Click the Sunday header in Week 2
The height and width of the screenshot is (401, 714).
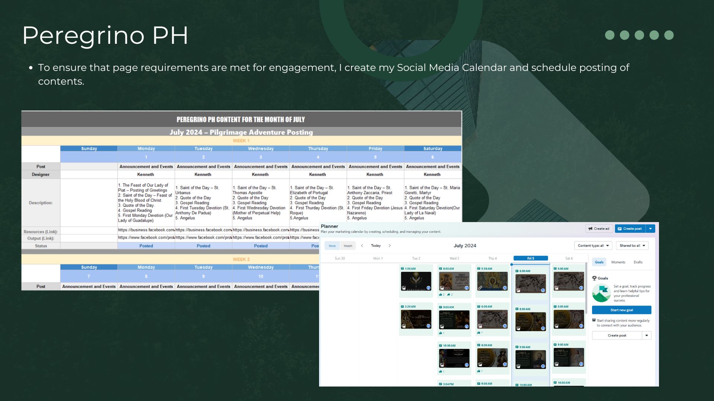coord(89,267)
